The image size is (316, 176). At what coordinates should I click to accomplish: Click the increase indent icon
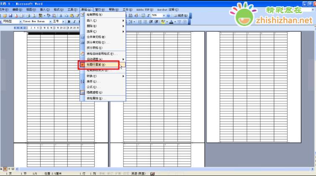(156, 22)
